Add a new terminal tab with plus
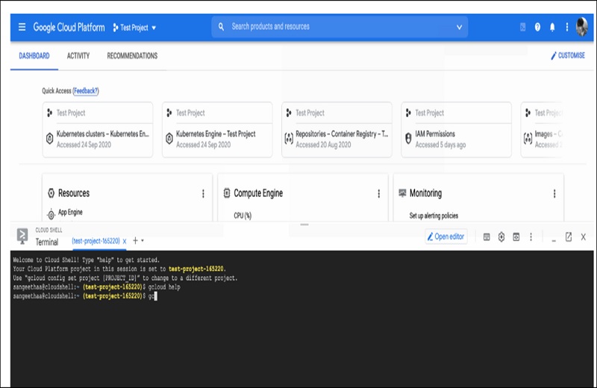This screenshot has width=597, height=388. [x=135, y=241]
